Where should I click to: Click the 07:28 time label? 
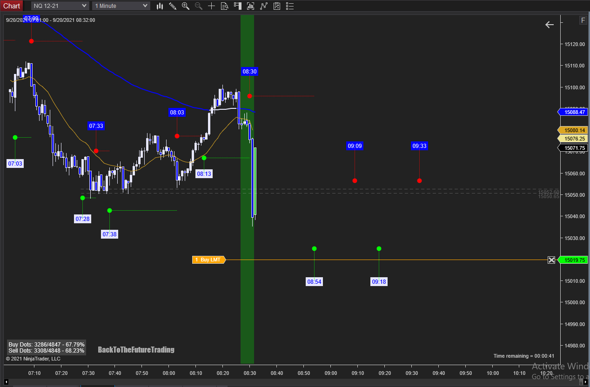(x=82, y=219)
